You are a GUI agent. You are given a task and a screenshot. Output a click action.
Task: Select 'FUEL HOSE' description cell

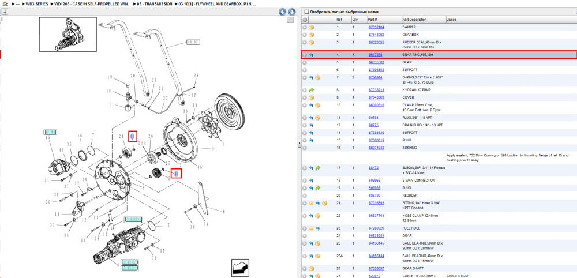[x=412, y=228]
